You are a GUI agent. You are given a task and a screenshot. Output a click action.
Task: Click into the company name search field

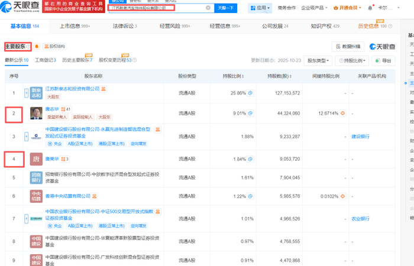coord(157,8)
